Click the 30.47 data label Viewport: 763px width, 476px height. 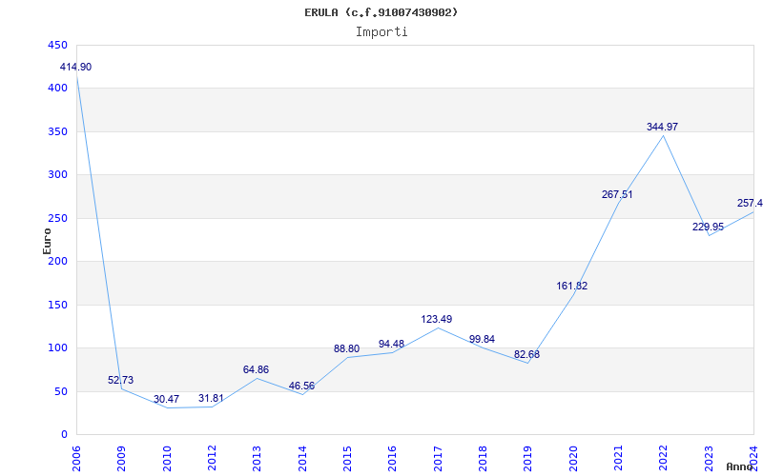[166, 399]
